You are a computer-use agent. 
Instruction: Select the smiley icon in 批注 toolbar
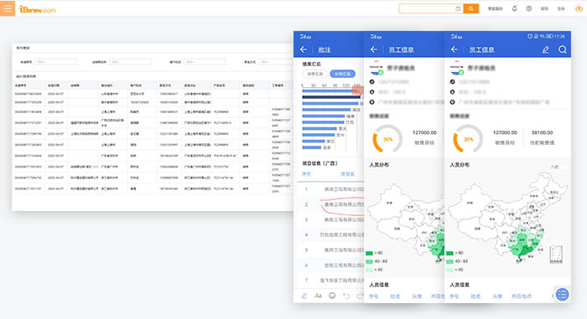coord(332,296)
